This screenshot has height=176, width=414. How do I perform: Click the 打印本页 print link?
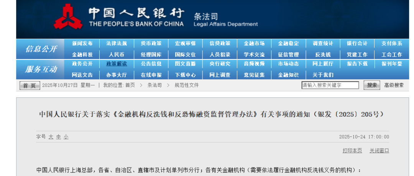(352, 151)
